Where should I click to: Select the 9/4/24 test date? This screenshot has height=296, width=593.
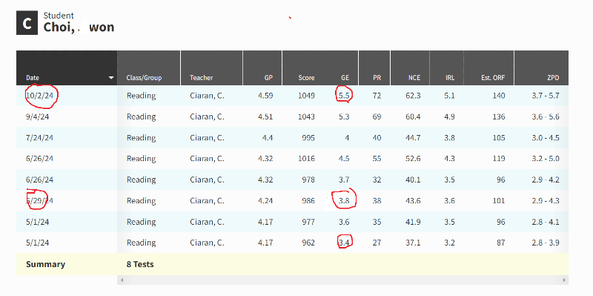[x=37, y=117]
